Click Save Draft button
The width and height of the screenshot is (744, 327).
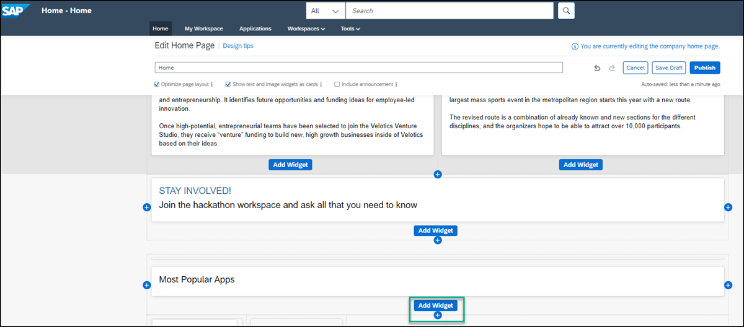(669, 68)
